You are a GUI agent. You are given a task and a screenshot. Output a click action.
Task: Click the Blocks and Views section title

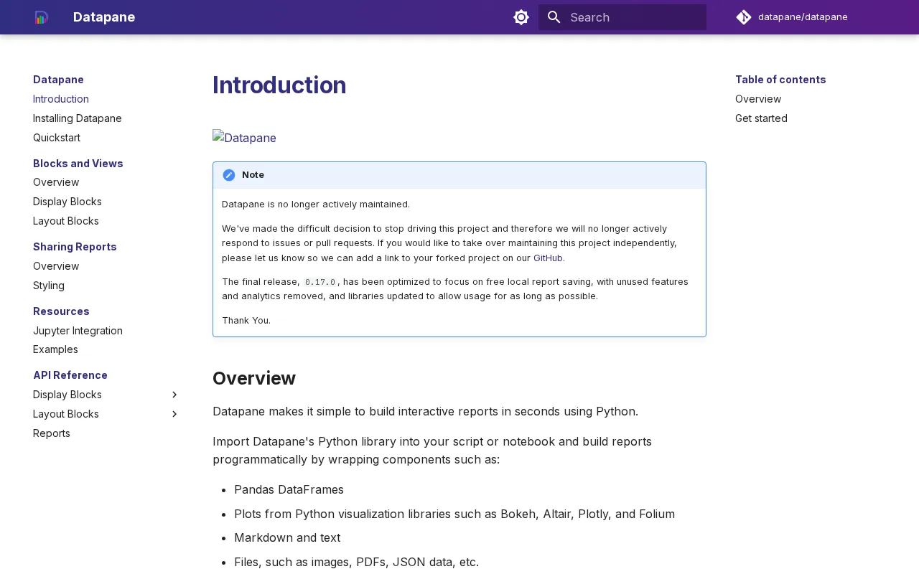78,164
